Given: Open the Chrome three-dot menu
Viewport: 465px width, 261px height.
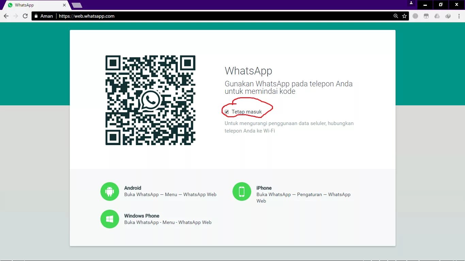Looking at the screenshot, I should tap(459, 16).
